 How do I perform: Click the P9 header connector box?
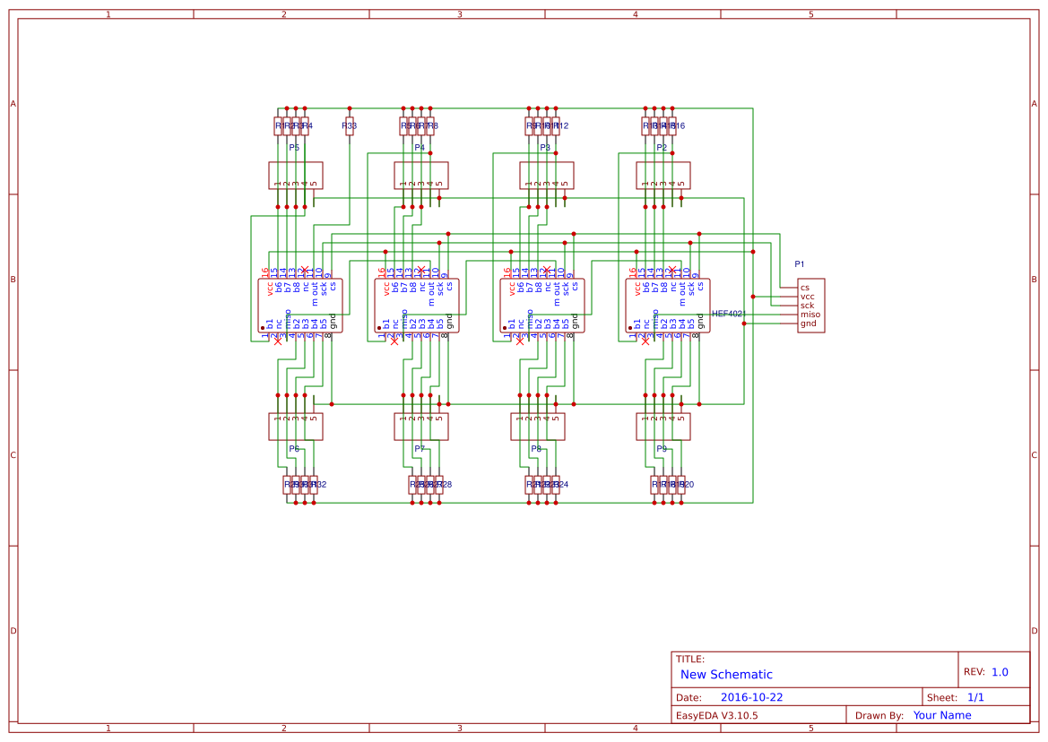(663, 427)
